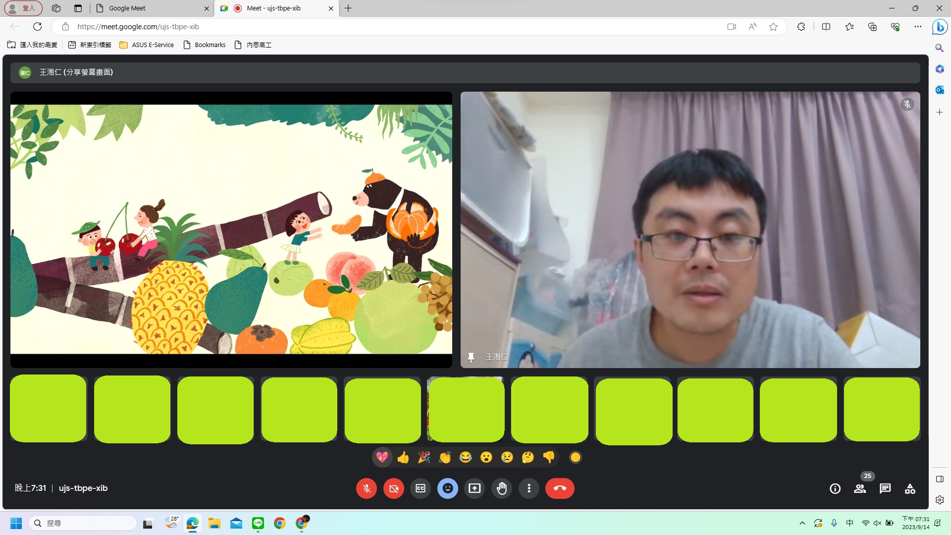Leave the call with the red button
This screenshot has width=951, height=535.
(x=560, y=488)
